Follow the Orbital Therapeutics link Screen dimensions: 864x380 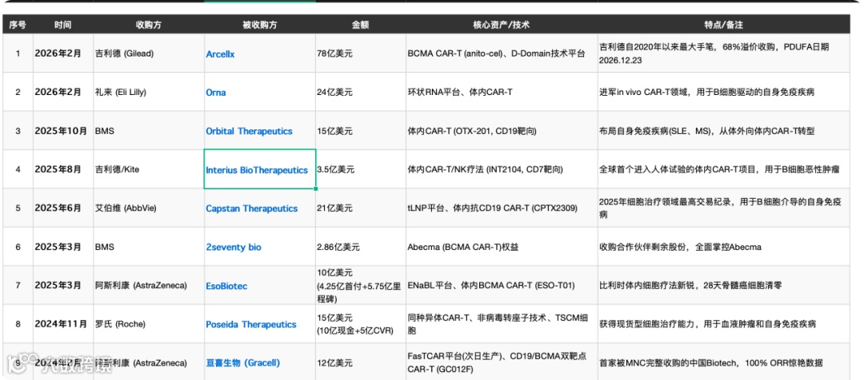(249, 131)
